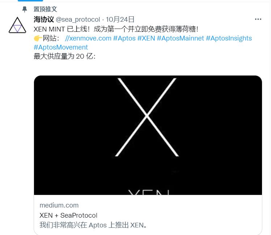
Task: Click the pinned tweet pin icon
Action: (x=25, y=9)
